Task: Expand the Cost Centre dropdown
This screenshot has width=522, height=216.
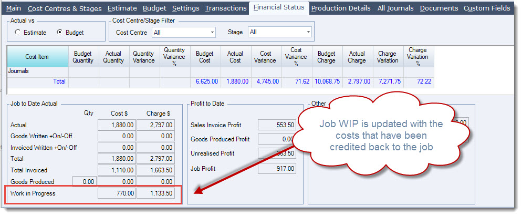Action: [x=212, y=33]
